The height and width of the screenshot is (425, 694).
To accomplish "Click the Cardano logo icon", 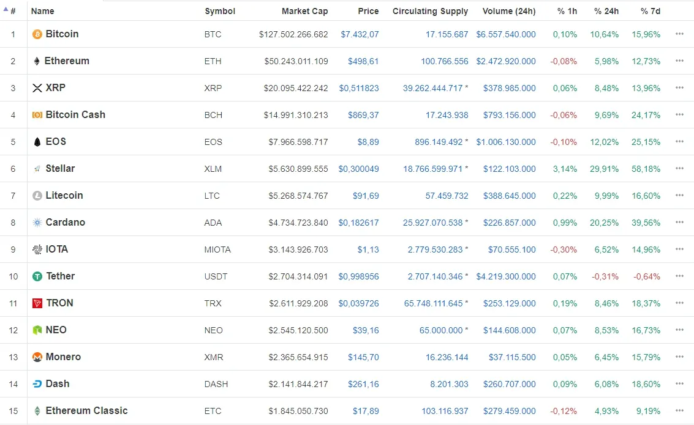I will pos(37,222).
